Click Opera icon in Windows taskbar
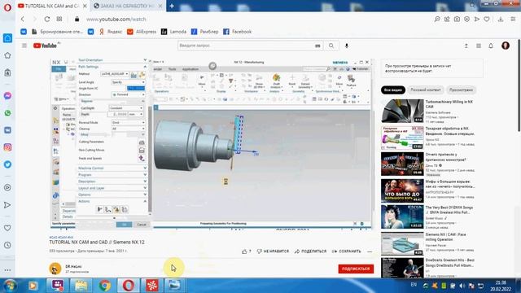 129,285
